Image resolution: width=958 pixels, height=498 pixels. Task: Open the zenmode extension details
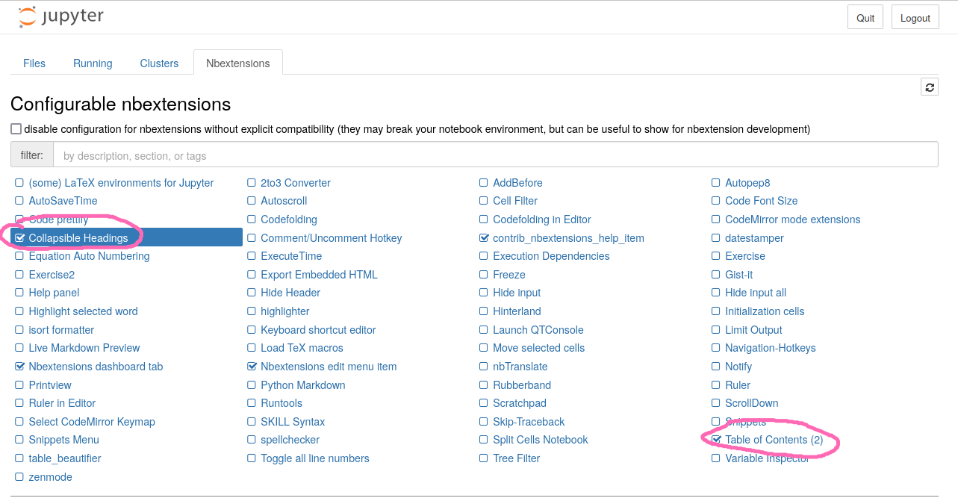50,477
